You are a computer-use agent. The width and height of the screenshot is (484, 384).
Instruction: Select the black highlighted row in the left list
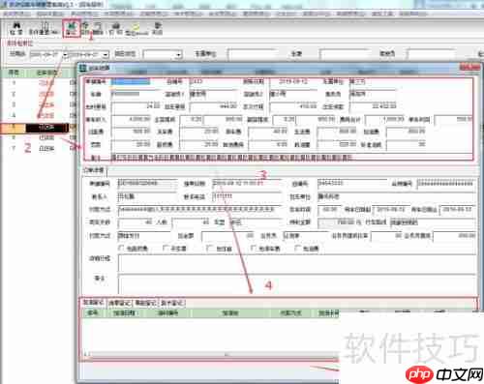pos(47,128)
